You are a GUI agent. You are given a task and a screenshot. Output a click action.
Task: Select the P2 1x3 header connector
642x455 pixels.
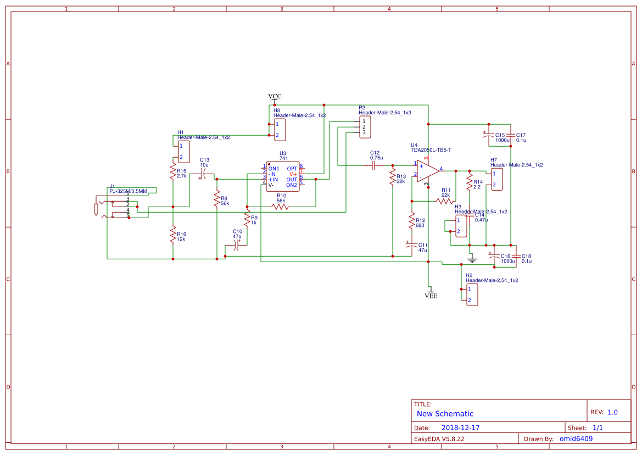(365, 127)
